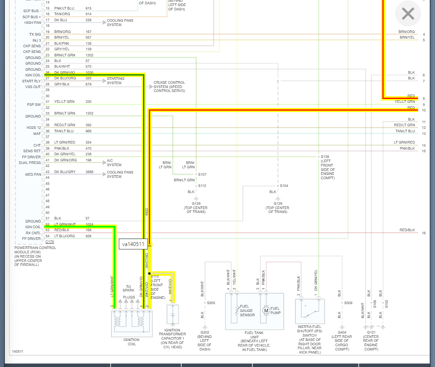
Task: Click the VSS OUT signal label
Action: [x=33, y=87]
